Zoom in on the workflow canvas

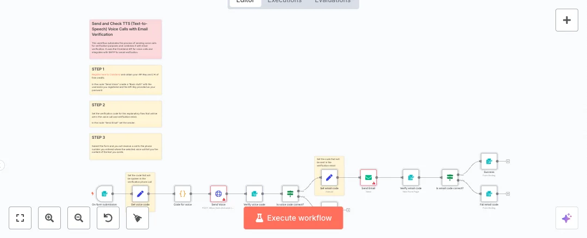click(49, 218)
